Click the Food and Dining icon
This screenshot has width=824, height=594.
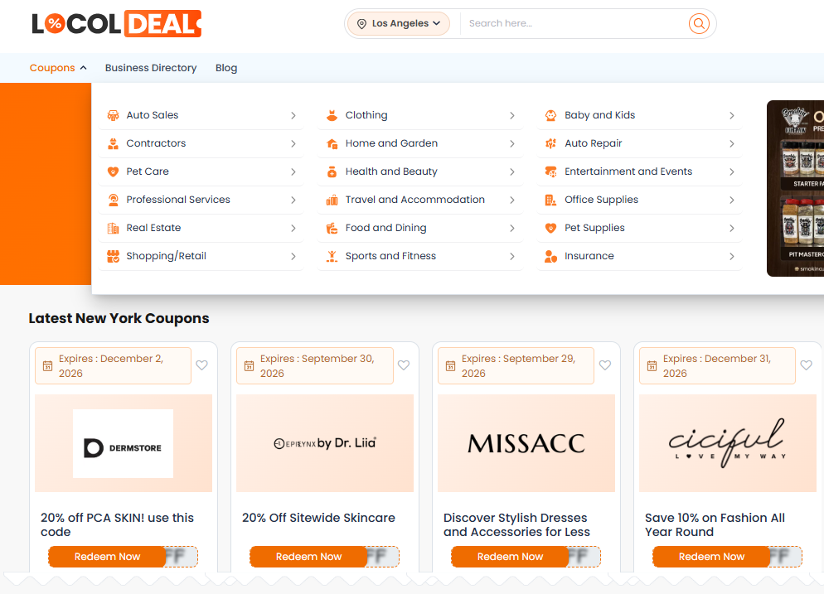(332, 228)
